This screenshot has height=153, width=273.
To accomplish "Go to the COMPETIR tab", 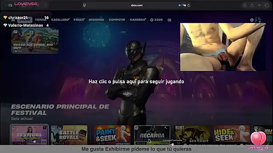I will click(x=117, y=20).
